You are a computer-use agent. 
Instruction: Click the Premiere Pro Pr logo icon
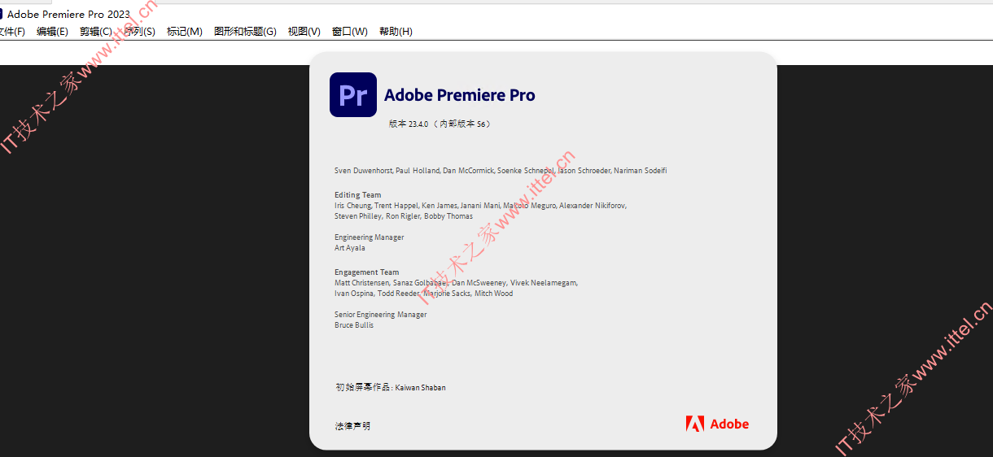pyautogui.click(x=353, y=95)
